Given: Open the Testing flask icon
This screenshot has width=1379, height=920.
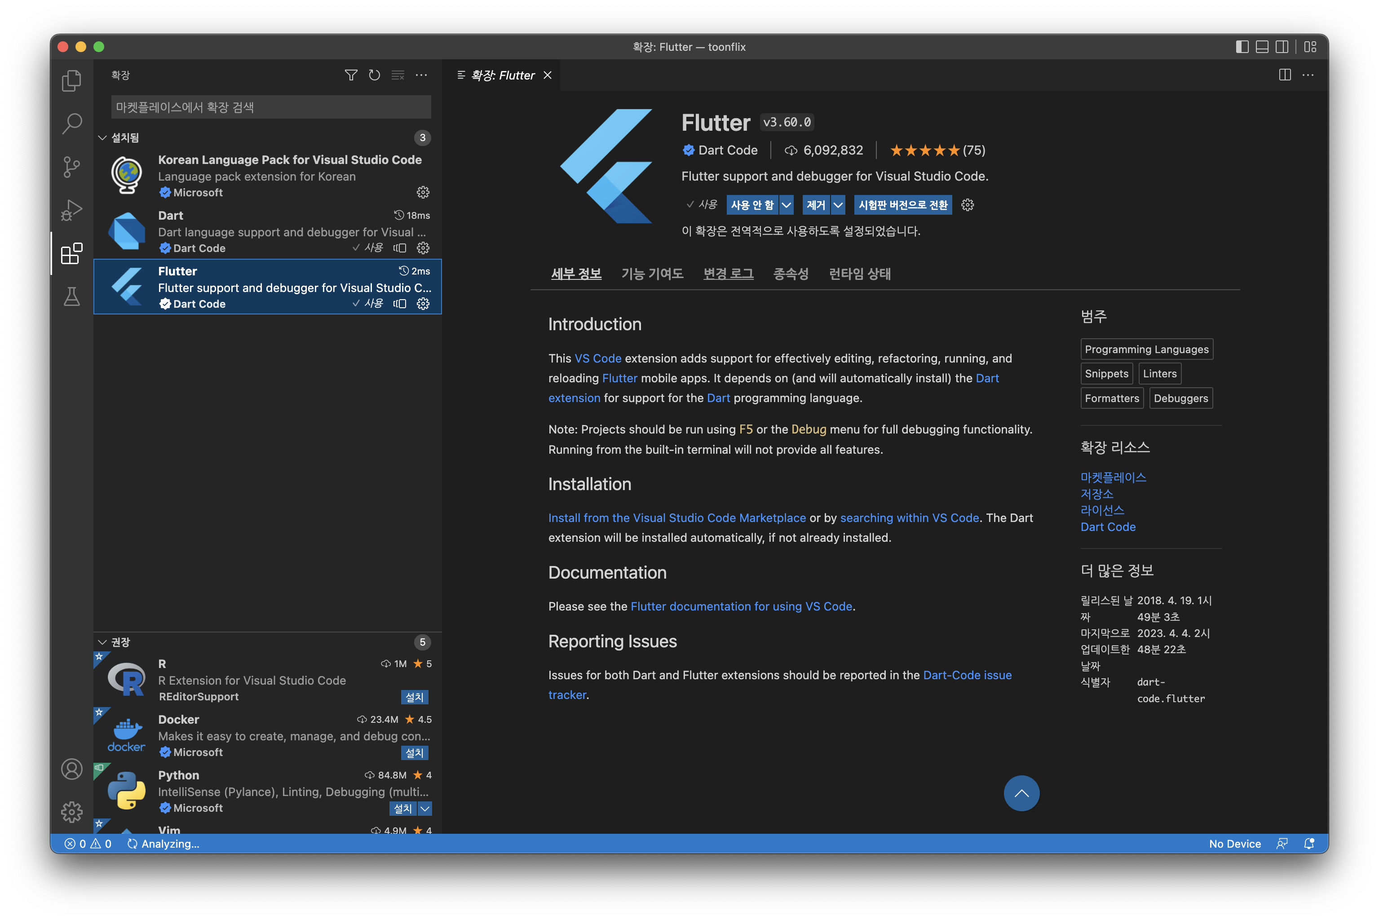Looking at the screenshot, I should 71,297.
